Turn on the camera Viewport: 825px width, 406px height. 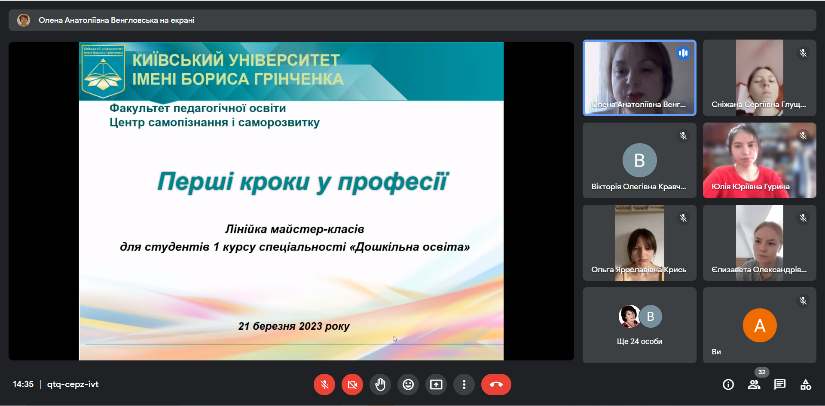(352, 384)
